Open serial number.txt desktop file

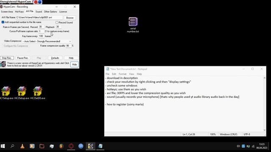coord(133,24)
